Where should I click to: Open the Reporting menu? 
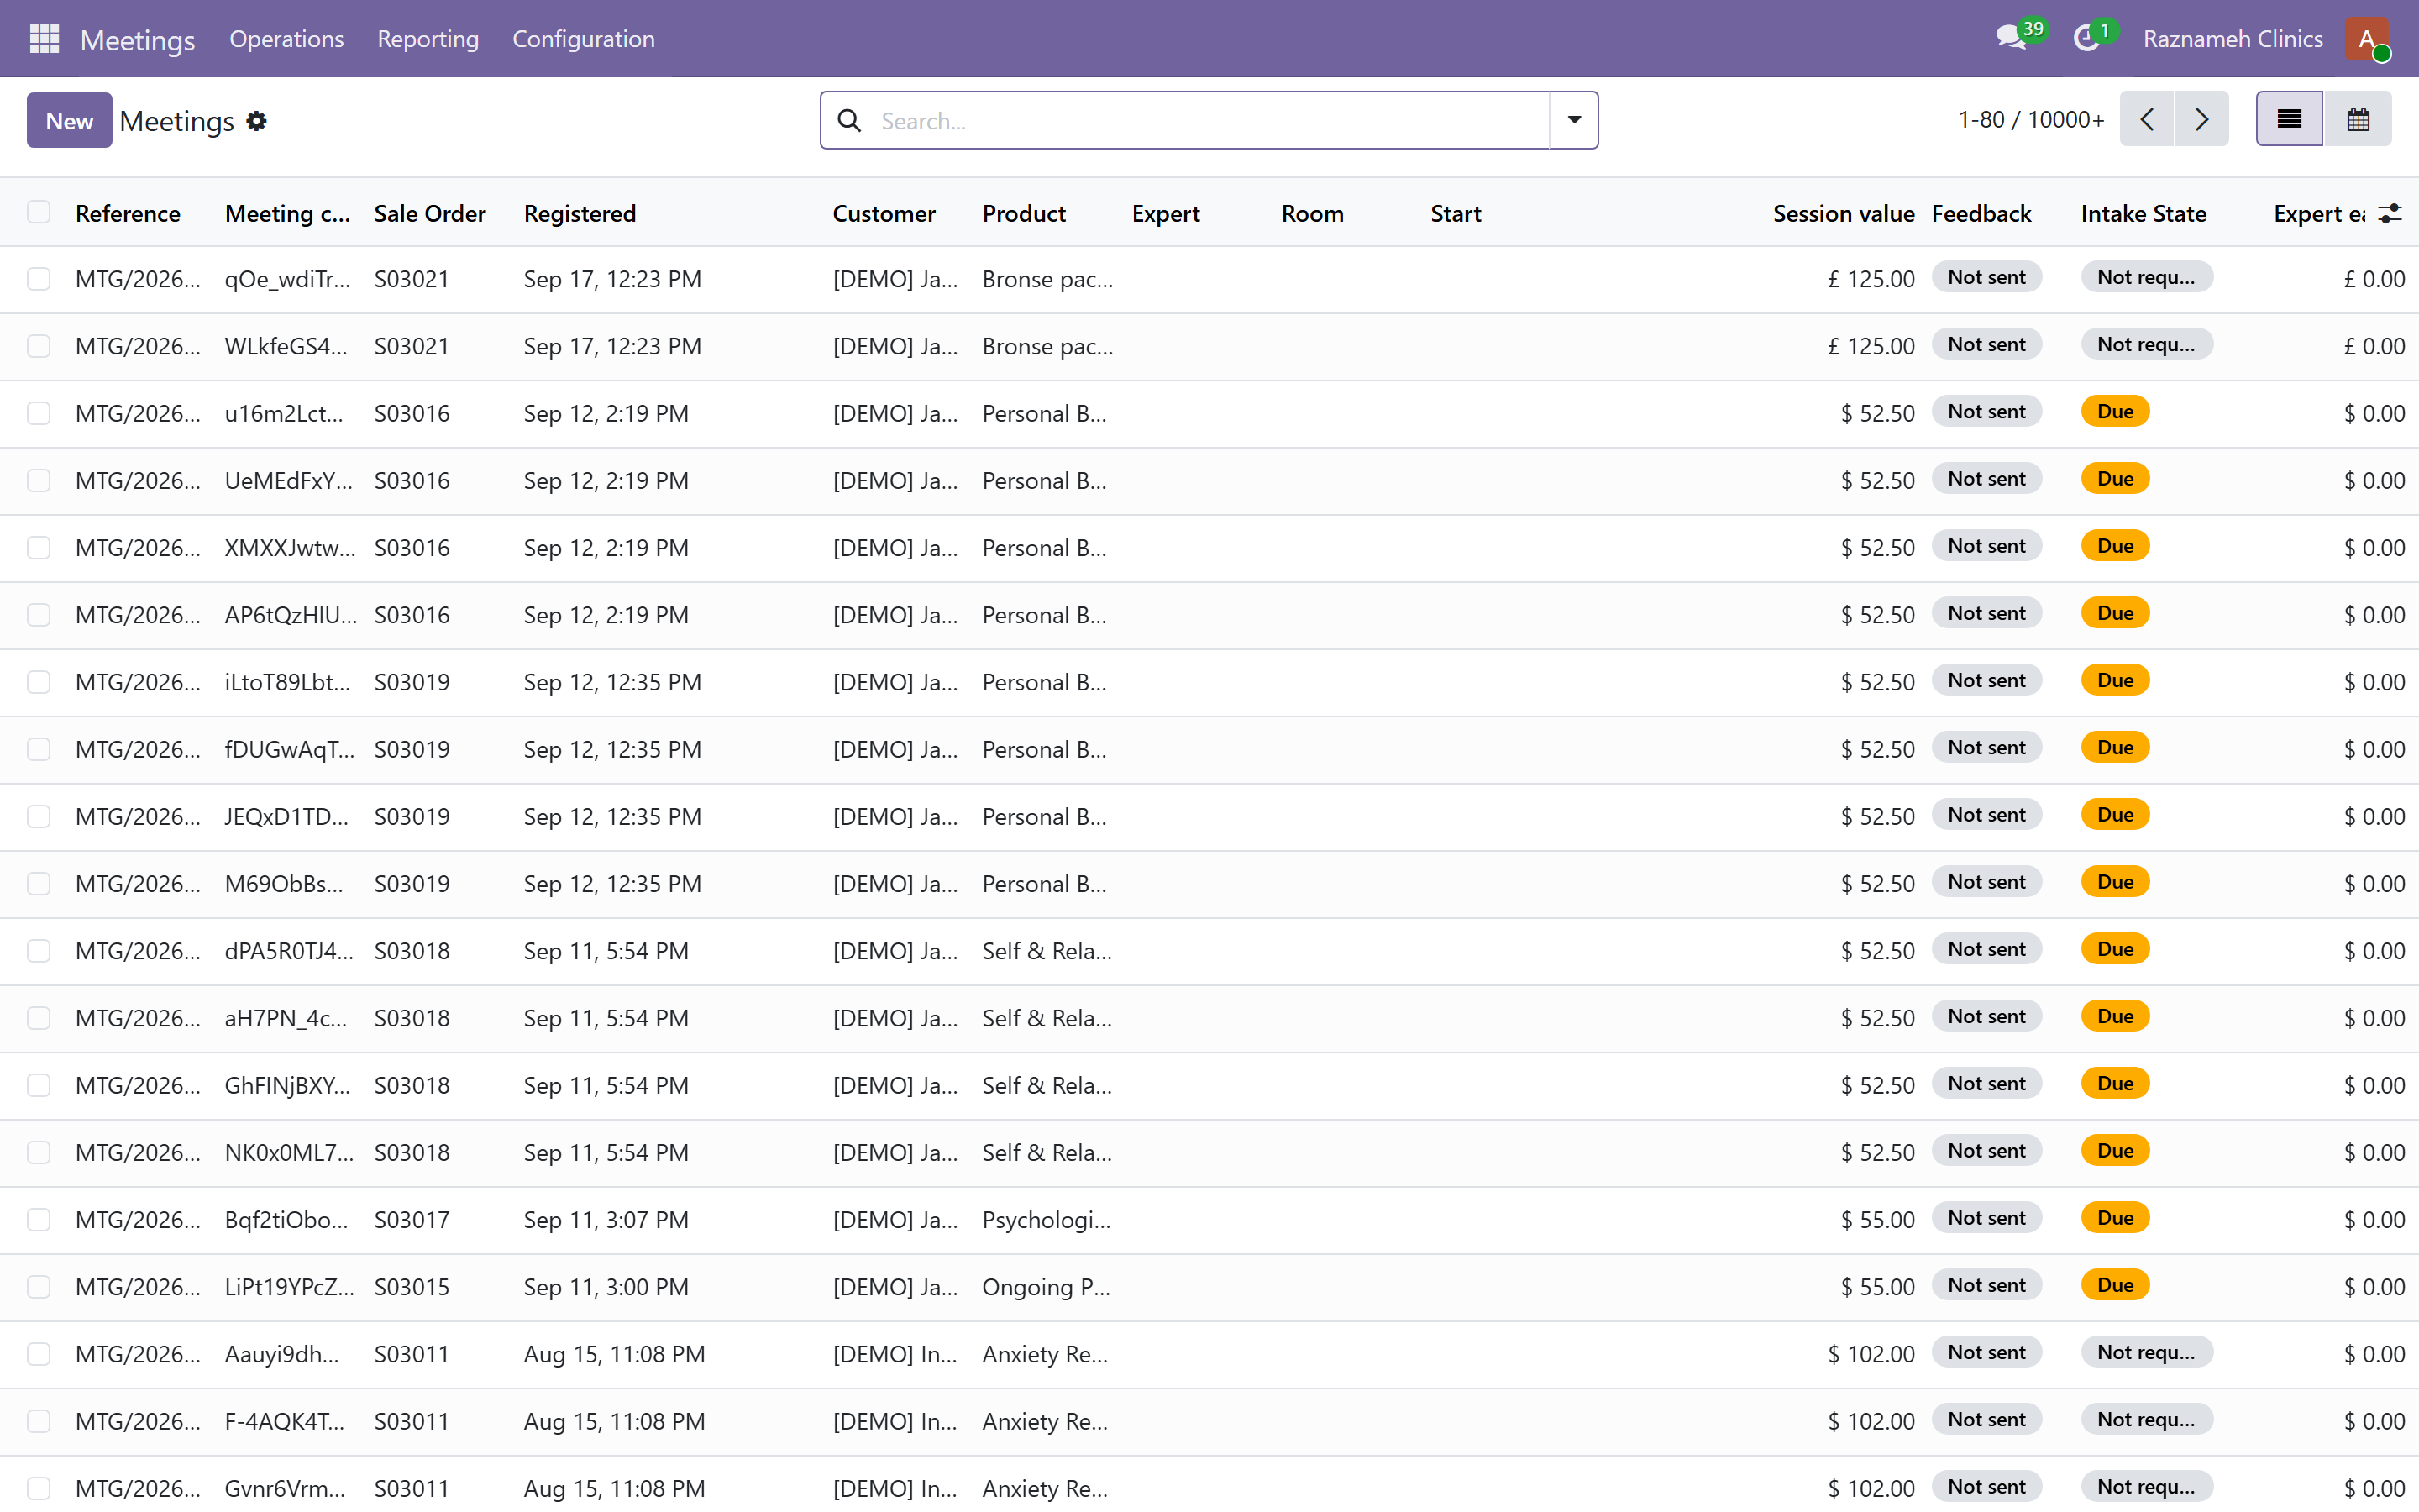point(428,39)
